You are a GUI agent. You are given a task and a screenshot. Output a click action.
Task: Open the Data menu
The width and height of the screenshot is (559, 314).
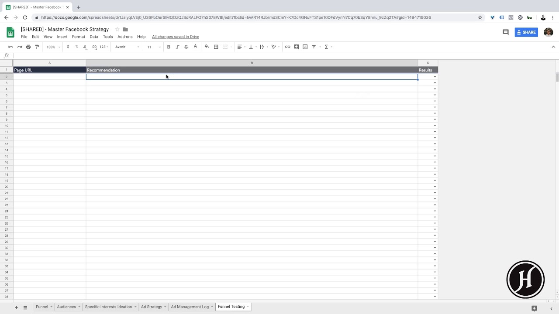pyautogui.click(x=94, y=37)
